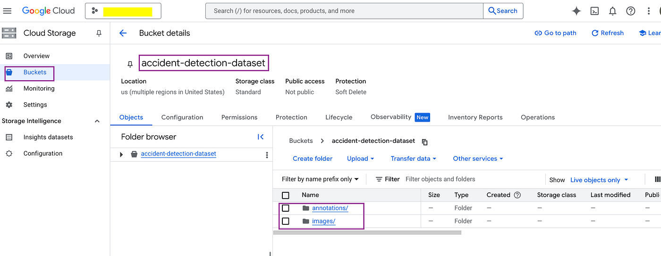Copy the bucket name with the copy icon

tap(425, 141)
